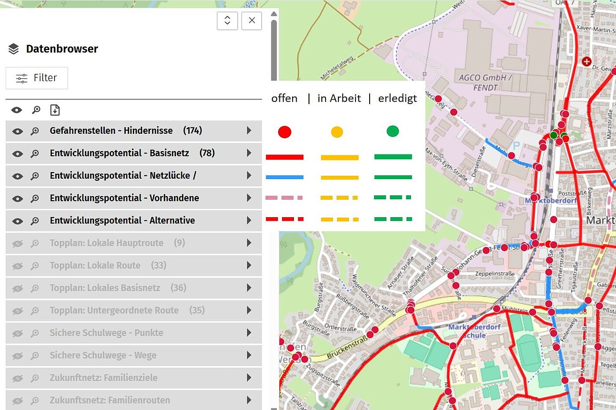
Task: Expand the Gefahrenstellen - Hindernisse row
Action: tap(249, 130)
